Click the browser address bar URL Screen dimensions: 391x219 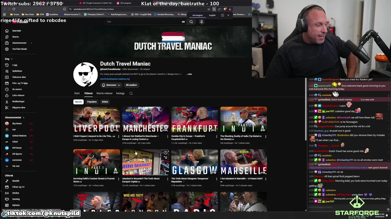pyautogui.click(x=93, y=9)
